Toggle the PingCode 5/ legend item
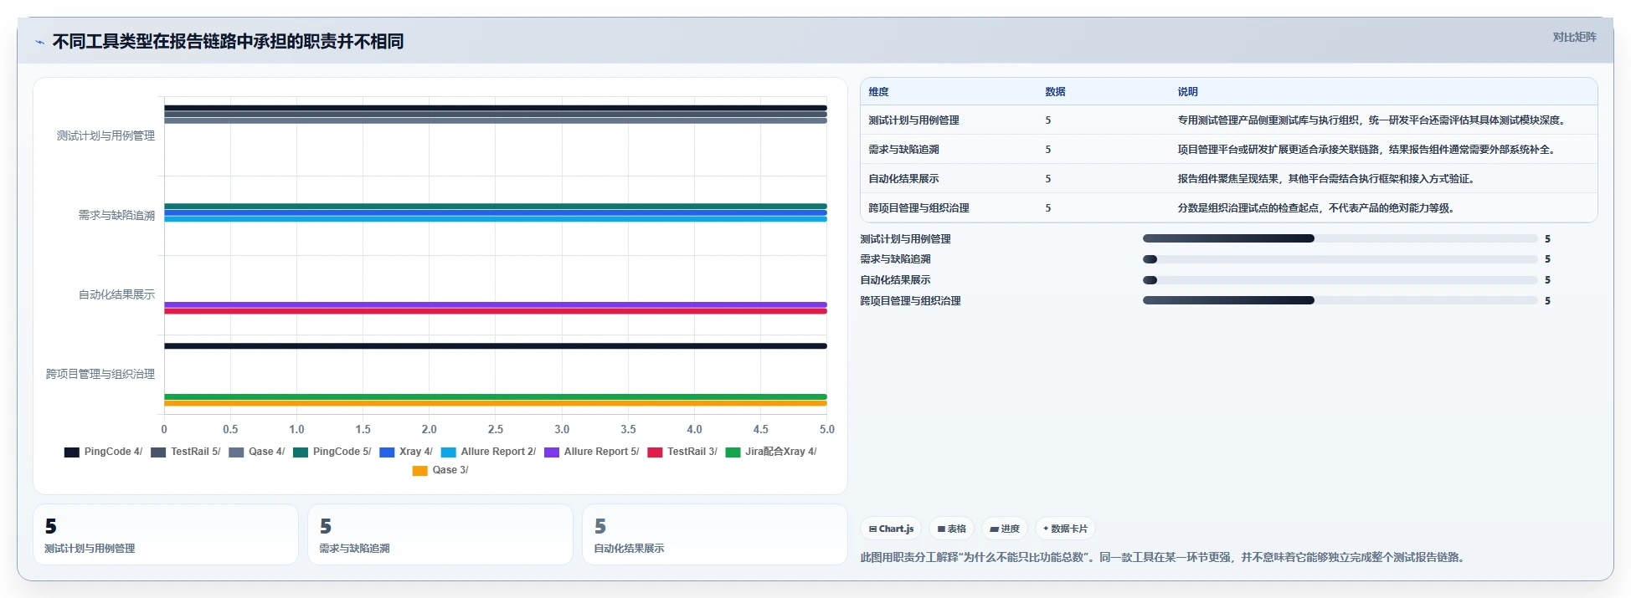1631x598 pixels. pos(332,452)
